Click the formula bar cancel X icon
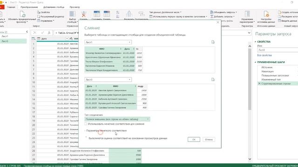This screenshot has width=298, height=167. [x=35, y=33]
